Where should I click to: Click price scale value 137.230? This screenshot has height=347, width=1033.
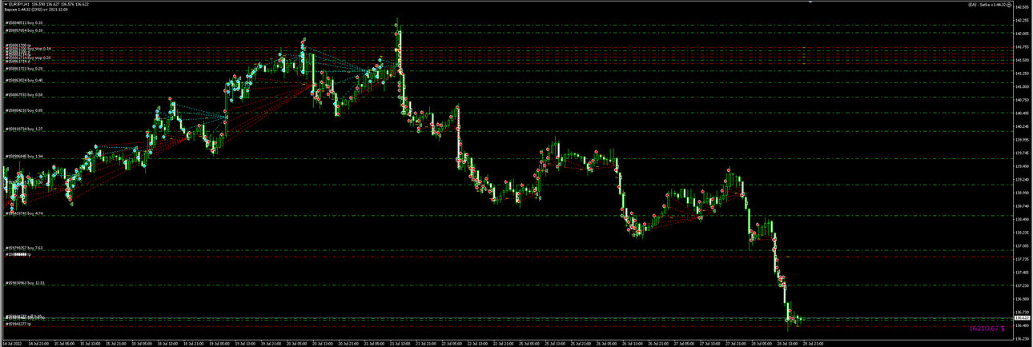(x=1023, y=285)
